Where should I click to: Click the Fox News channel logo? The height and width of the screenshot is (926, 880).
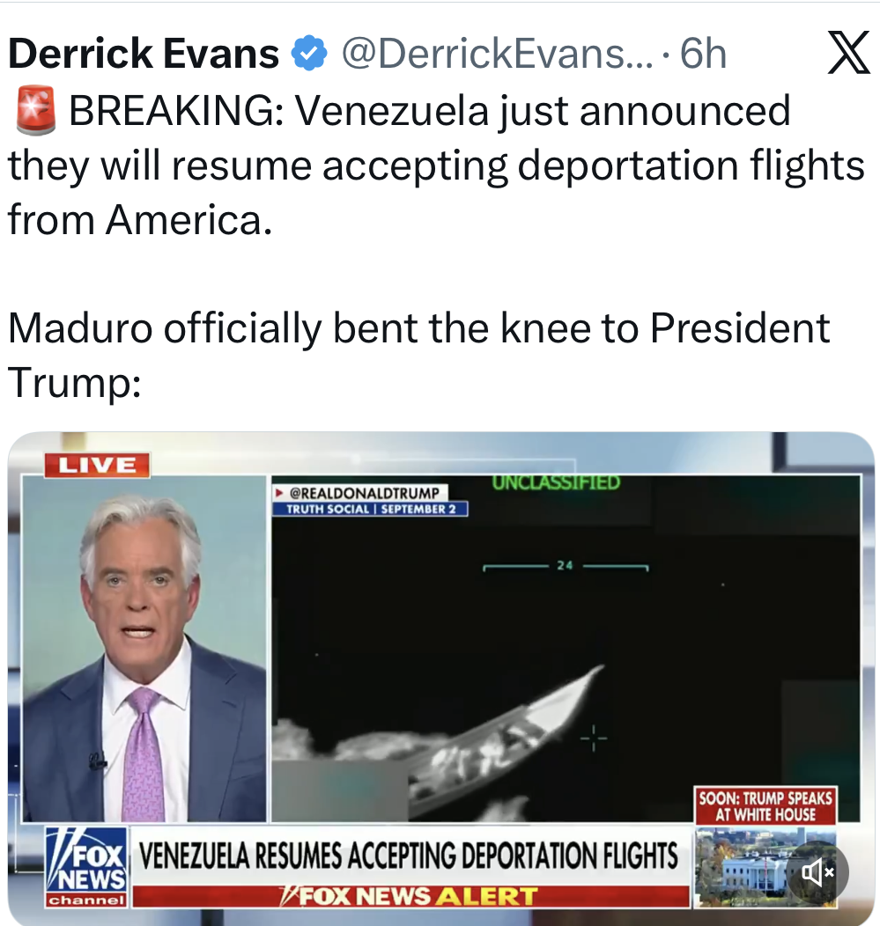87,867
